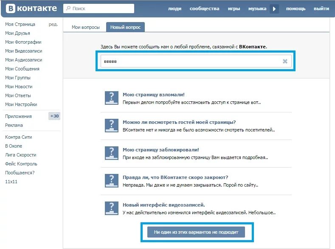The height and width of the screenshot is (249, 335).
Task: Open 'Мои Фотографии' in sidebar
Action: click(x=23, y=42)
